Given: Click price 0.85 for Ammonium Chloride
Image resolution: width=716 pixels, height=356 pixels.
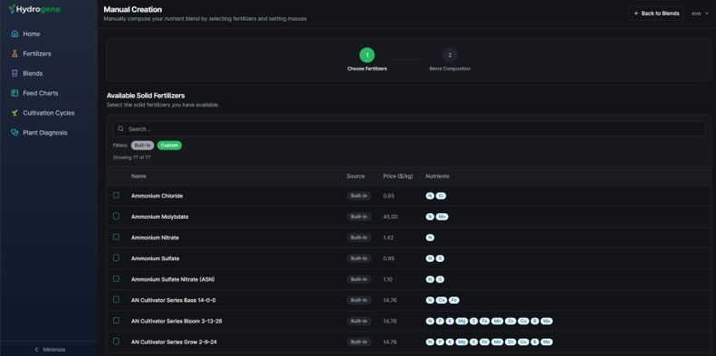Looking at the screenshot, I should click(388, 196).
